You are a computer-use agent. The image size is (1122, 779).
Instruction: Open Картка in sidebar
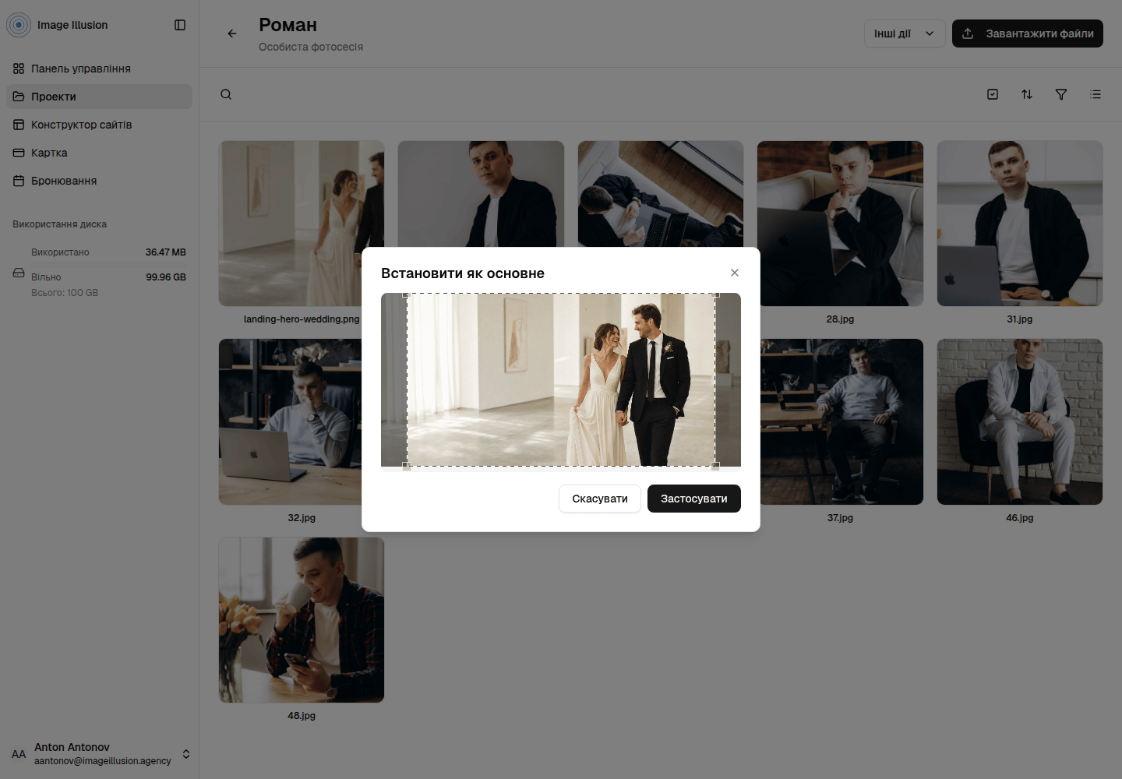pos(99,153)
